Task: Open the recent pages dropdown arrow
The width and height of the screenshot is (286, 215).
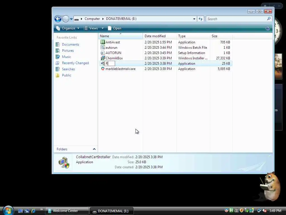Action: [71, 19]
